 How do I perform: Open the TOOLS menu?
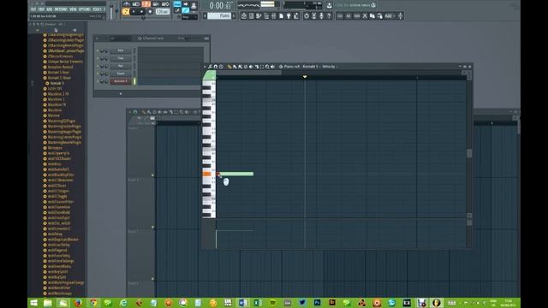(97, 9)
